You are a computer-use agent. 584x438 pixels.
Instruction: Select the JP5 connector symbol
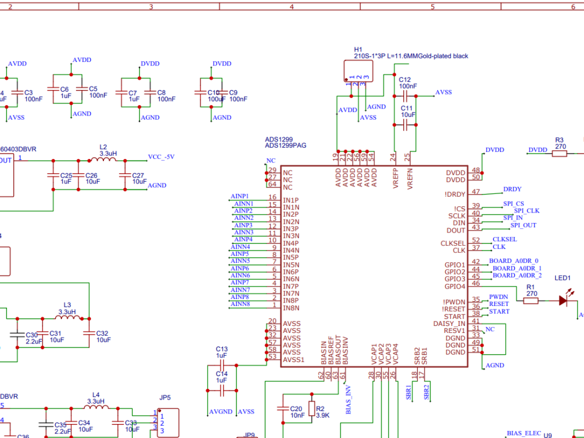click(168, 423)
